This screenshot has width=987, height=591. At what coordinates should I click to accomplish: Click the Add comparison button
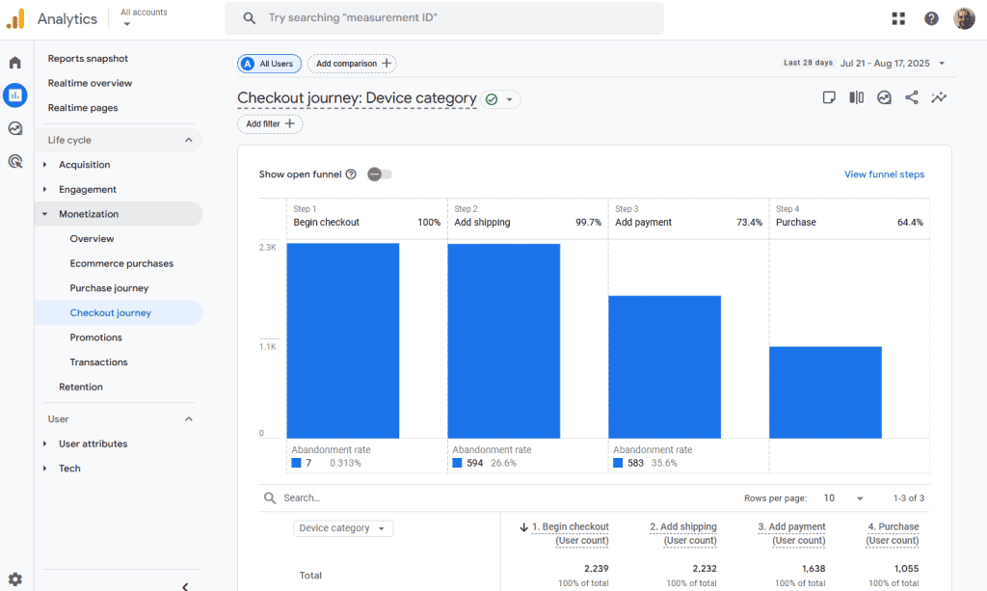[351, 64]
